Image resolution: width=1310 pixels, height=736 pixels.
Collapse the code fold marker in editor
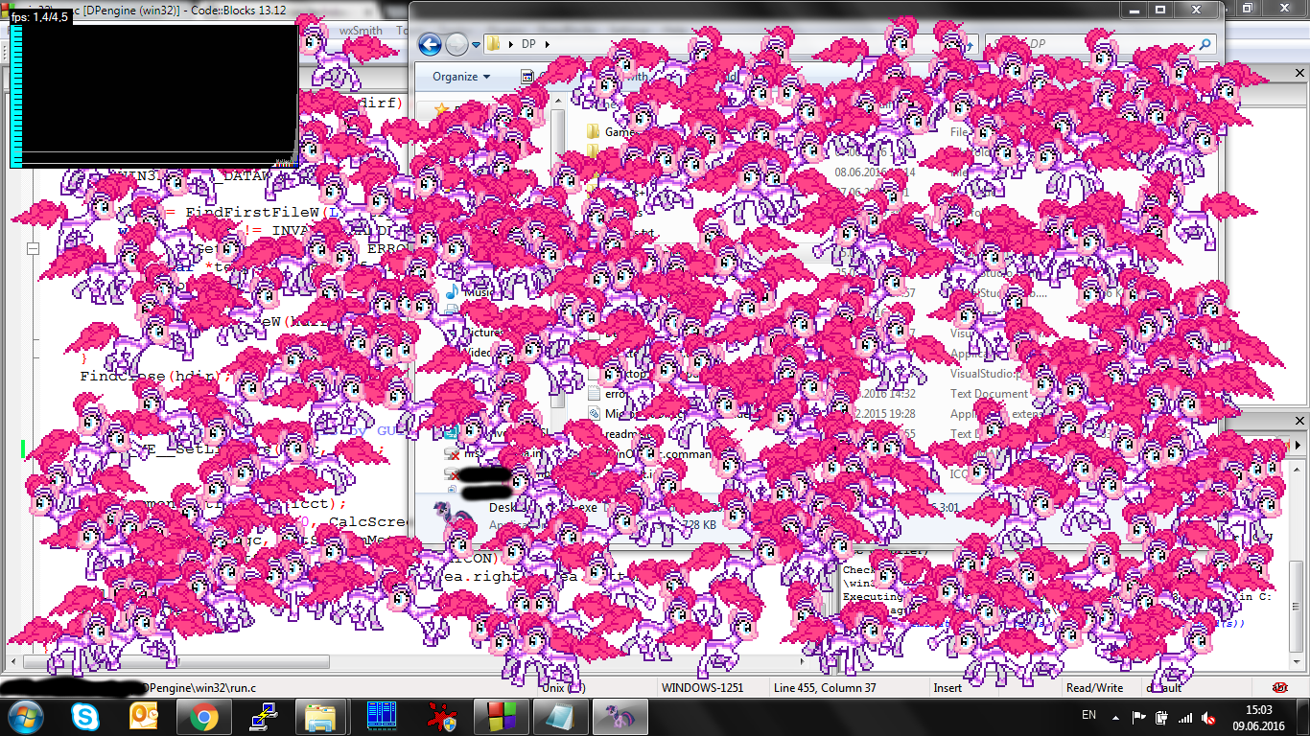coord(33,249)
